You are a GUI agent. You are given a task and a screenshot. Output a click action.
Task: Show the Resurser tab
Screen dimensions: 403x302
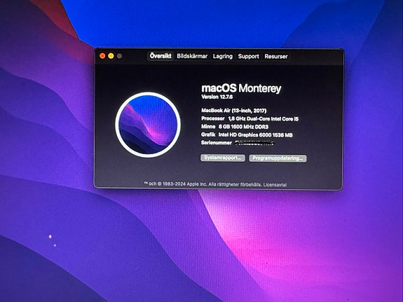(x=276, y=56)
